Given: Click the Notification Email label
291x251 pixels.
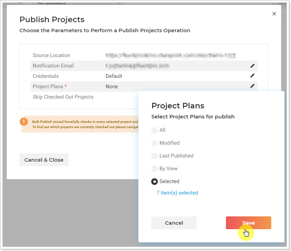Looking at the screenshot, I should pyautogui.click(x=53, y=66).
